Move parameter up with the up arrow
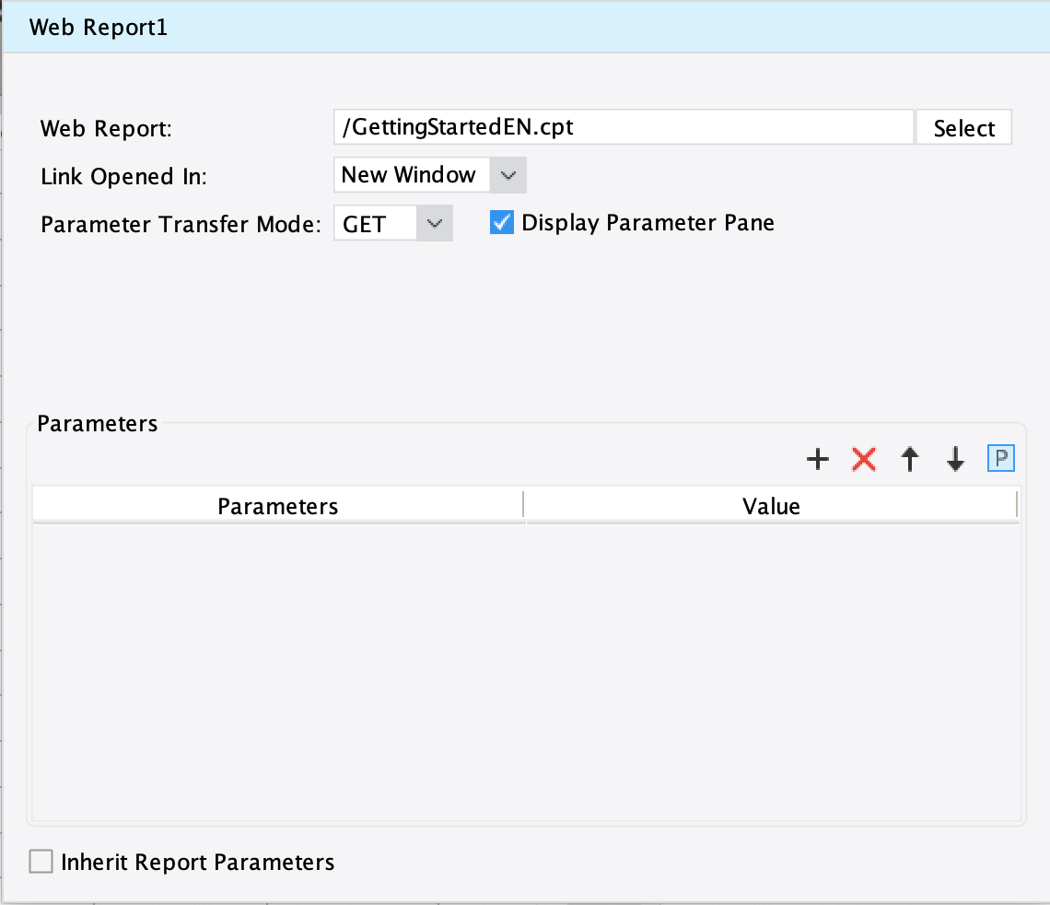 click(909, 460)
